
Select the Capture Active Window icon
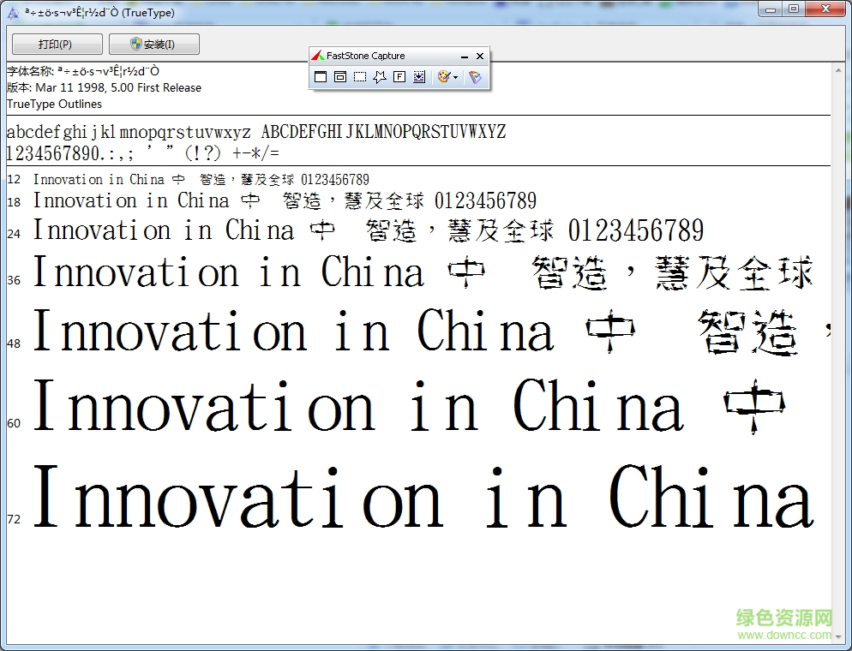[321, 77]
